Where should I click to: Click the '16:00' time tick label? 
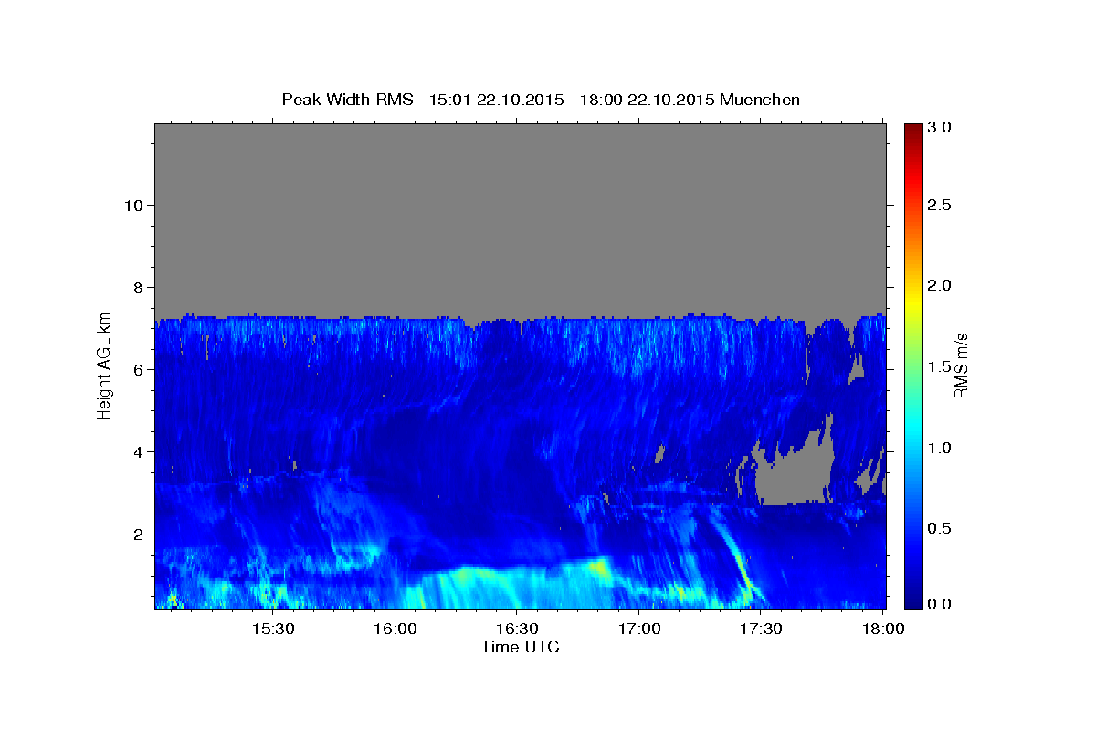click(395, 630)
